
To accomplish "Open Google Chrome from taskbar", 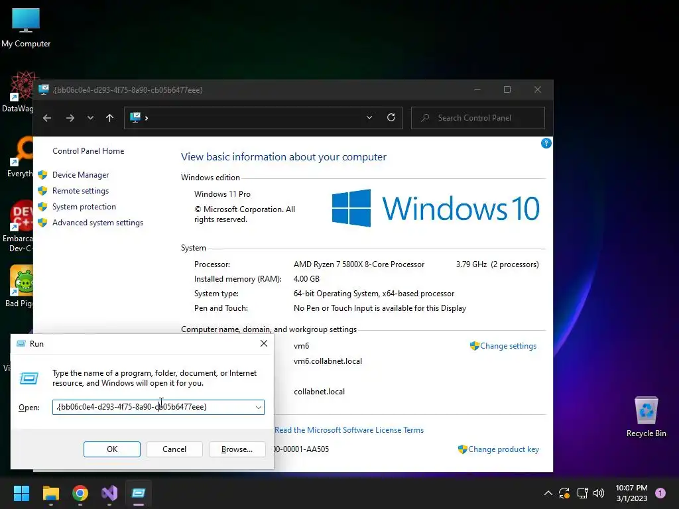I will 80,493.
